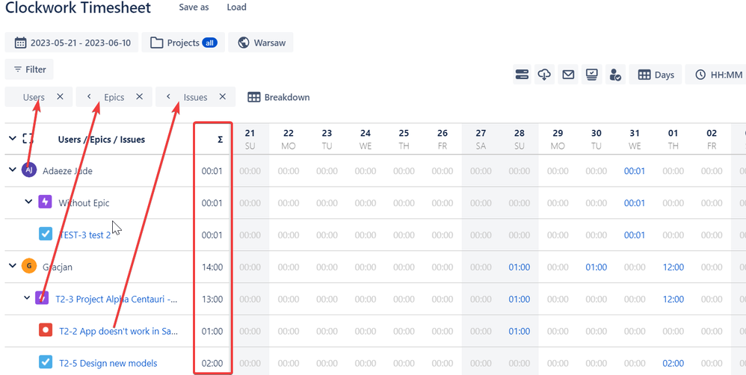The width and height of the screenshot is (746, 375).
Task: Click the T2-2 red bug icon
Action: click(x=45, y=330)
